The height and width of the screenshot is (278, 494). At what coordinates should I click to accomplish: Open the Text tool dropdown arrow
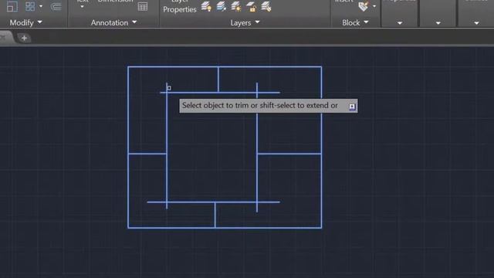point(82,7)
